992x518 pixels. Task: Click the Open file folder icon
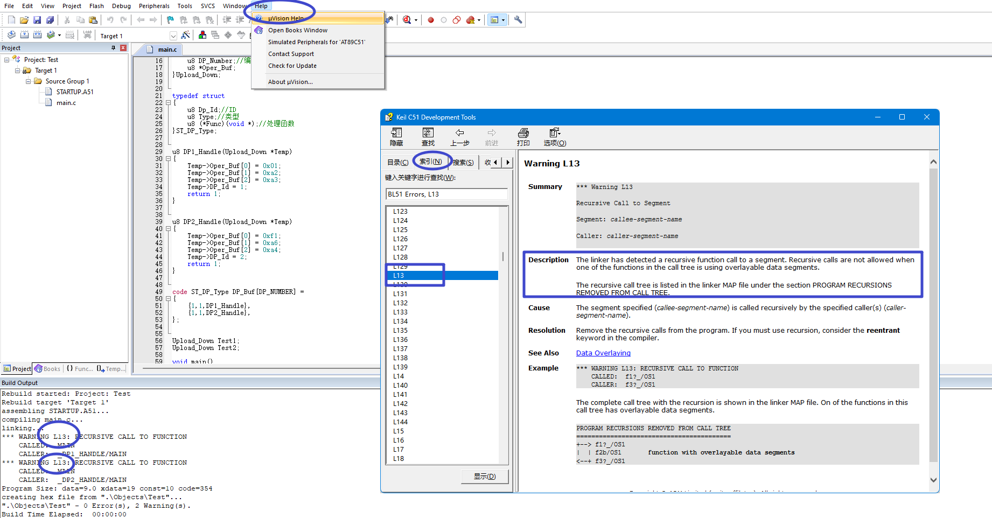pos(24,20)
